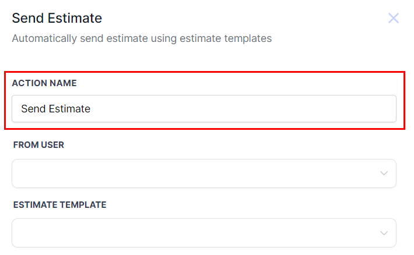Focus the field below ACTION NAME
Screen dimensions: 414x255
tap(204, 109)
